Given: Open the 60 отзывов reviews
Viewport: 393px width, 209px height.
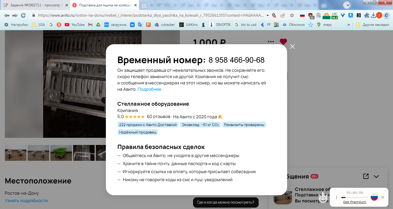Looking at the screenshot, I should [158, 117].
